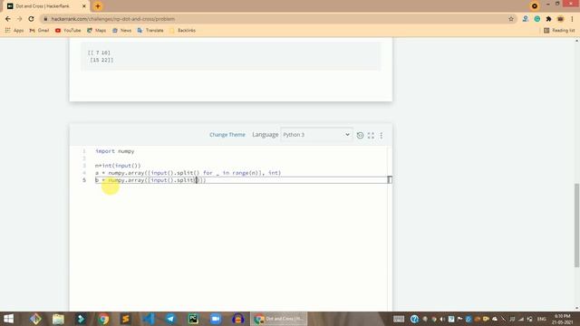
Task: Click code line 5 starting with 'b = numpy.array'
Action: click(150, 180)
